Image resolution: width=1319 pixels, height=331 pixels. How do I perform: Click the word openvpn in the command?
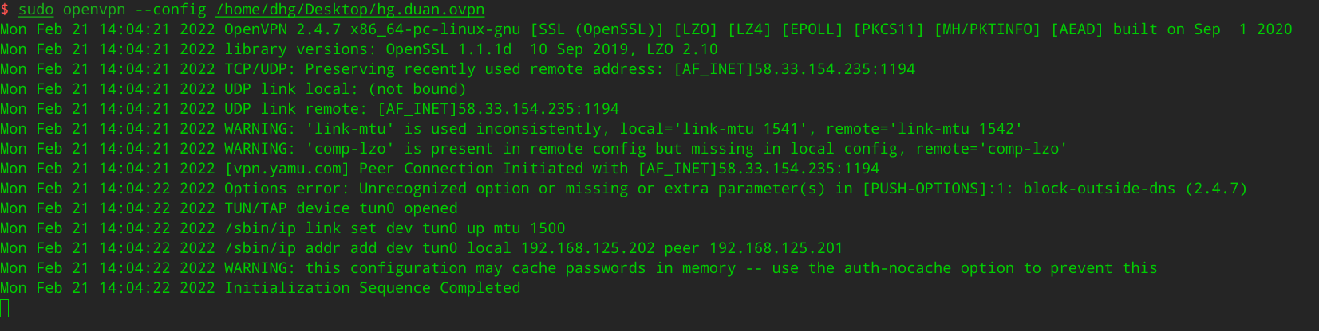tap(94, 10)
